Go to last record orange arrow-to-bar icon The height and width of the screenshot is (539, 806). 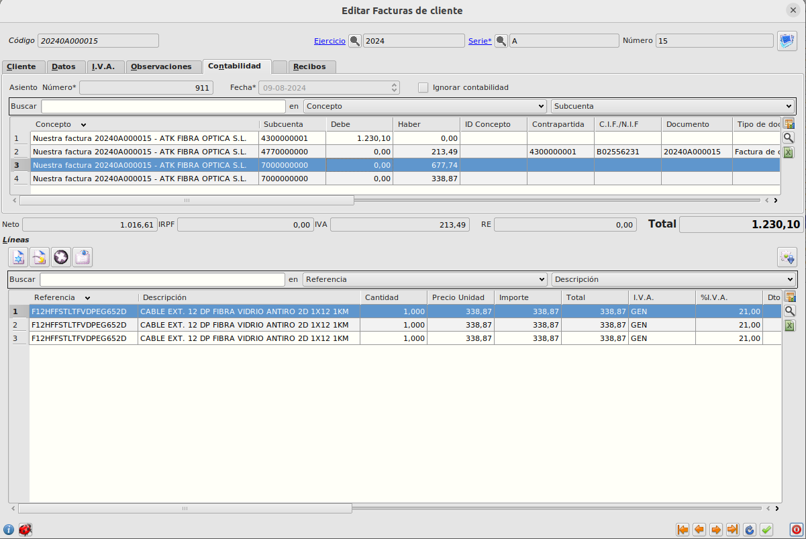pos(733,529)
